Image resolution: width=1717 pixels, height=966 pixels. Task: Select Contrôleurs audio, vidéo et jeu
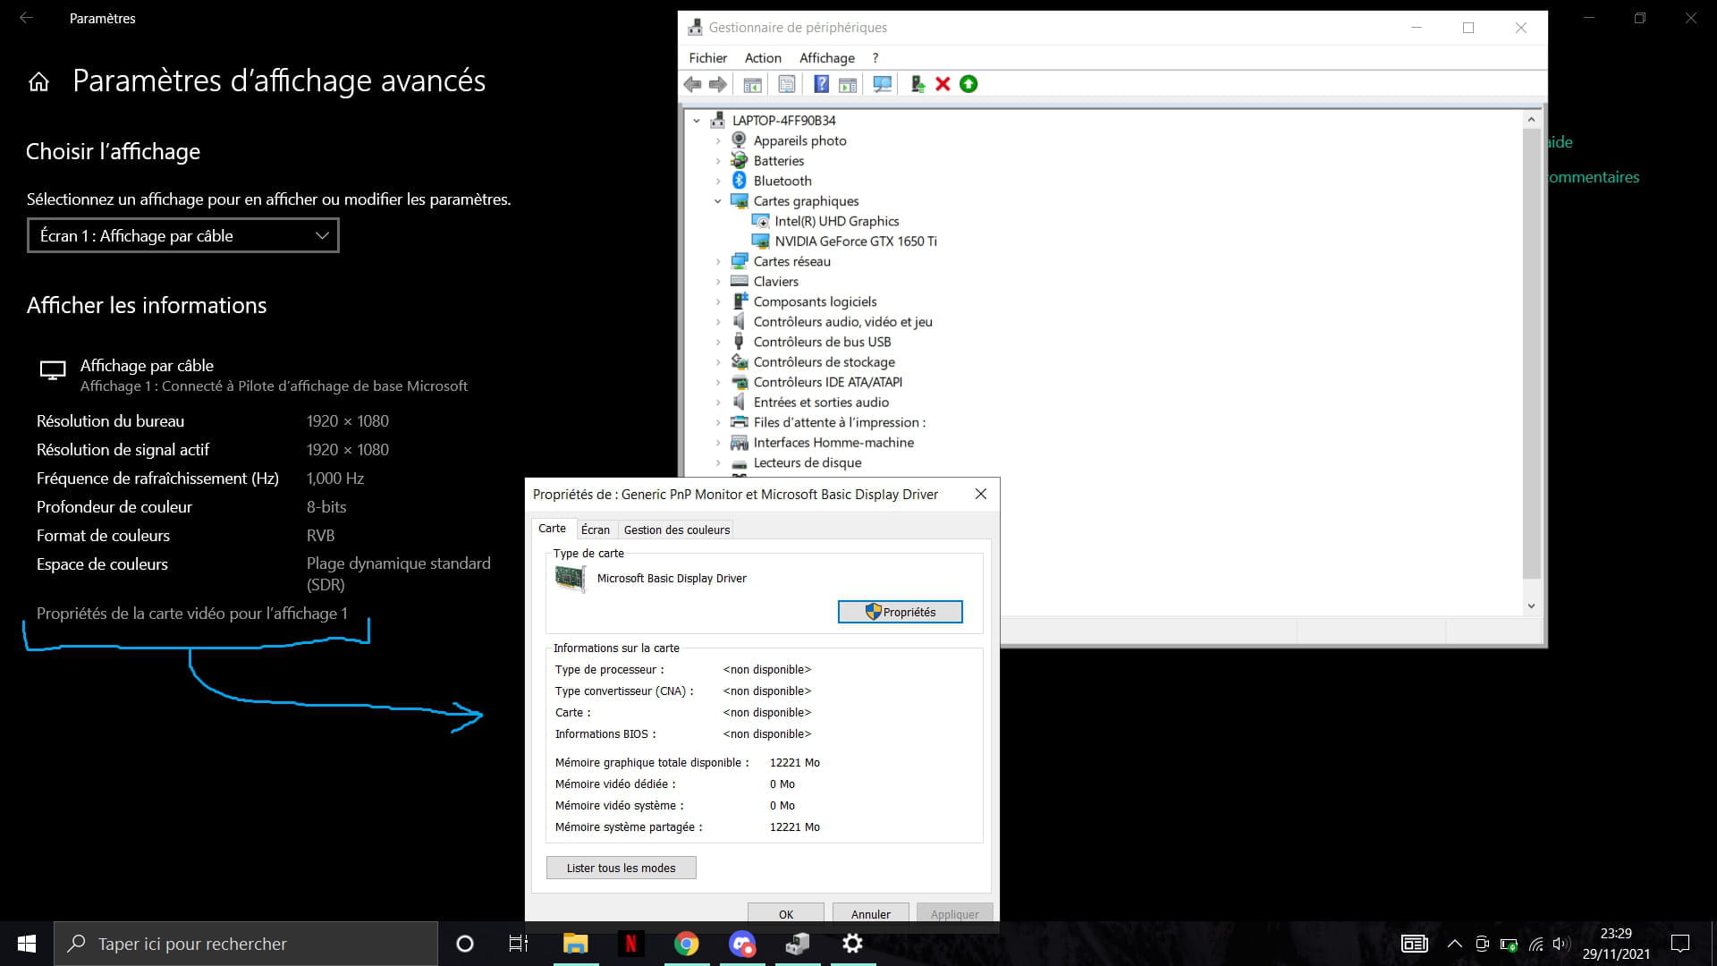point(842,322)
